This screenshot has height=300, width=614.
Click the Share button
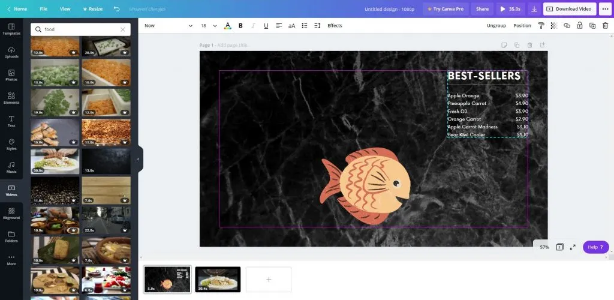coord(482,8)
